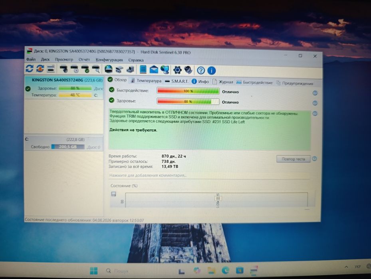Switch to the Быстродействие tab

[254, 82]
